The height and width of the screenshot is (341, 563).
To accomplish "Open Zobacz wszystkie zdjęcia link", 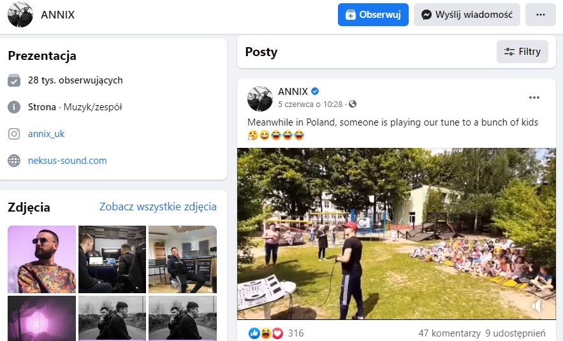I will coord(158,207).
